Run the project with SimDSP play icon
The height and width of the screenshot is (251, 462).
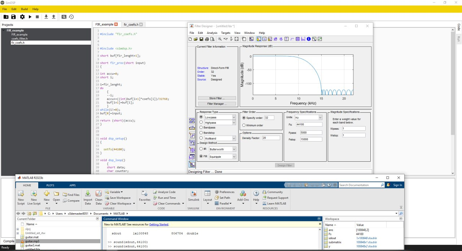(x=30, y=17)
